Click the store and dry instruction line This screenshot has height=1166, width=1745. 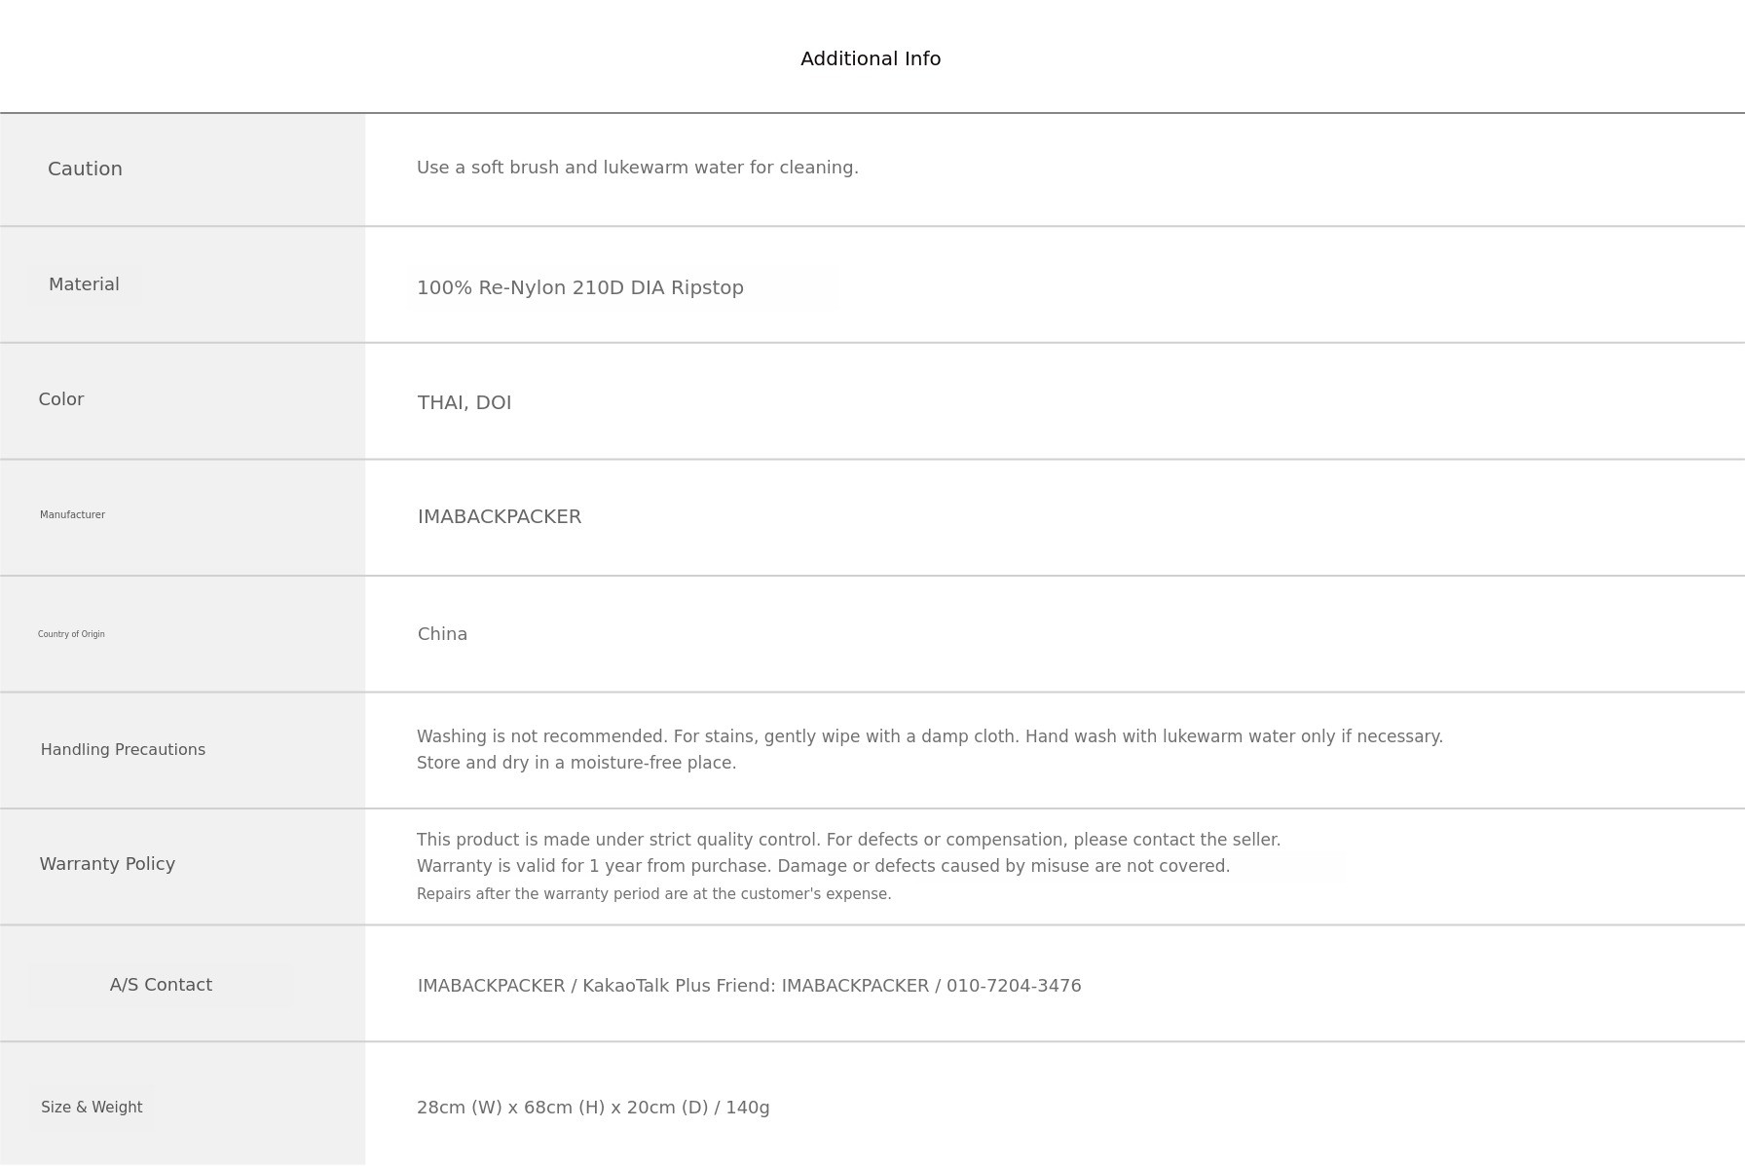coord(575,763)
